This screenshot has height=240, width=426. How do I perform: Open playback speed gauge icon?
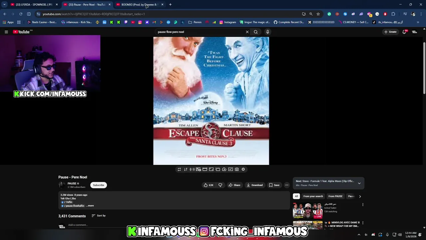(x=224, y=169)
